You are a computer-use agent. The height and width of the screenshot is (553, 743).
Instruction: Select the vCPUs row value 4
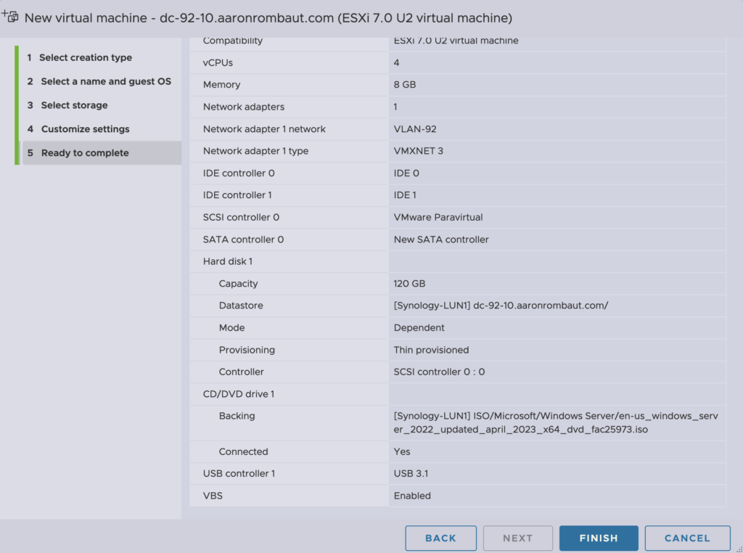tap(397, 63)
